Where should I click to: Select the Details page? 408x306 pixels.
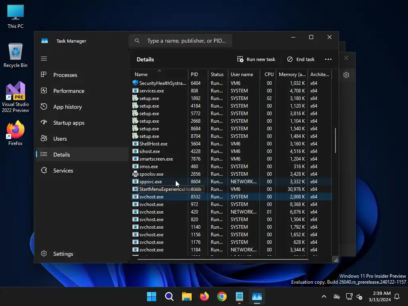pyautogui.click(x=82, y=155)
